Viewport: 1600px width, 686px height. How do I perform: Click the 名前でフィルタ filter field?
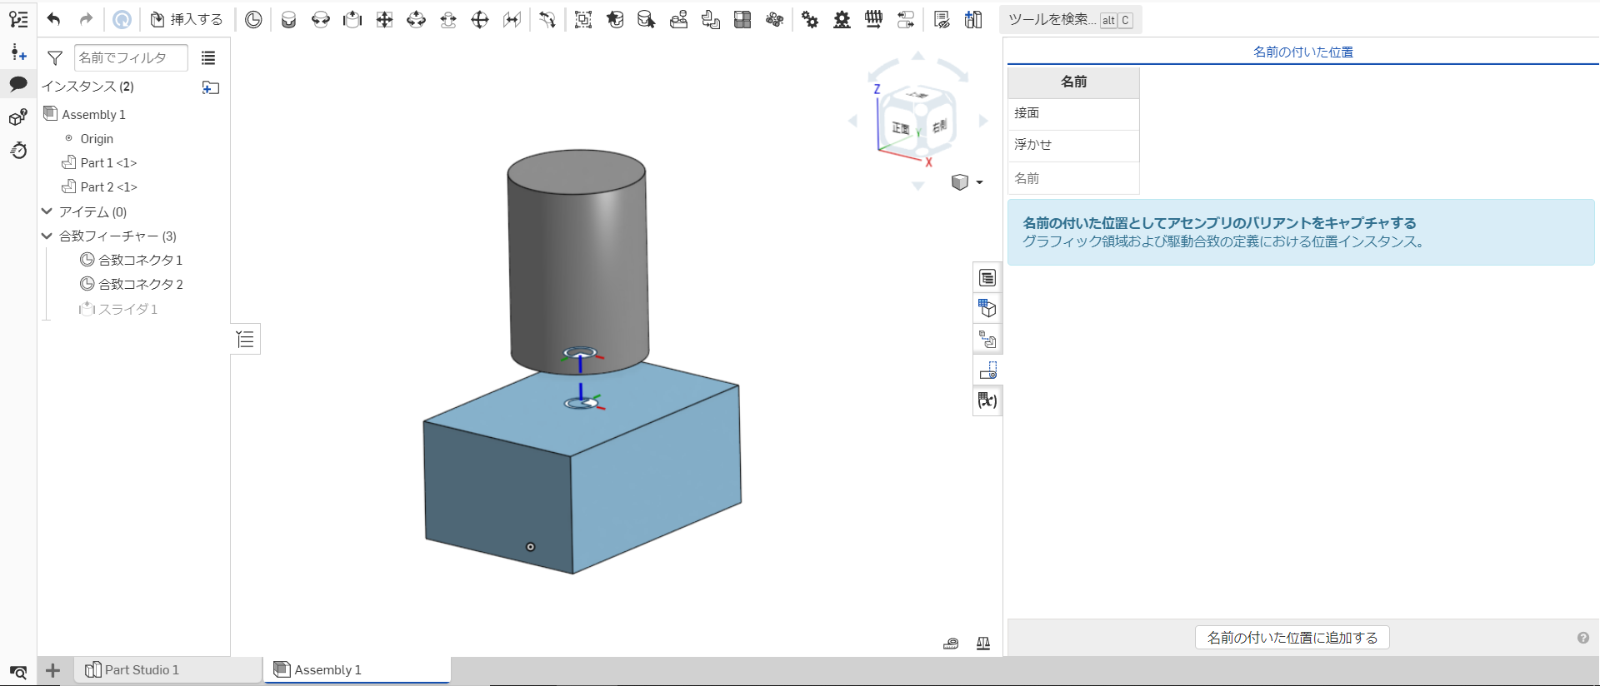coord(131,57)
